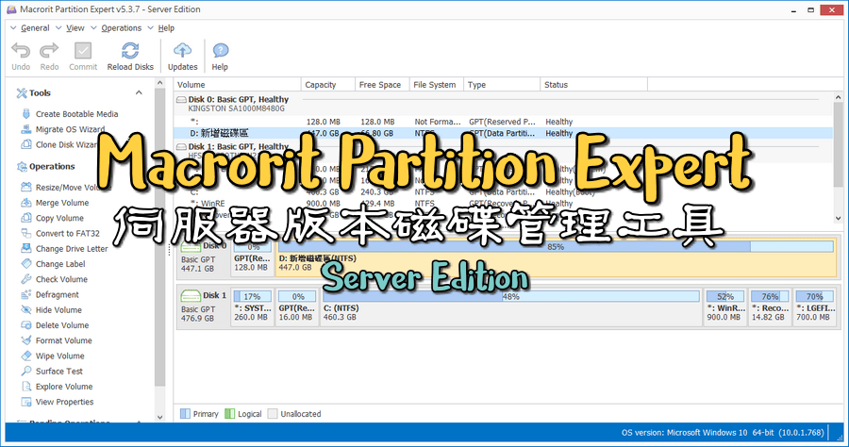Select the Disk 0 header row in list

click(504, 104)
